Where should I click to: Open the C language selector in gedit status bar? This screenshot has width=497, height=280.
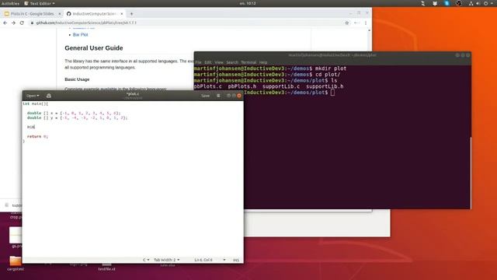coord(146,260)
